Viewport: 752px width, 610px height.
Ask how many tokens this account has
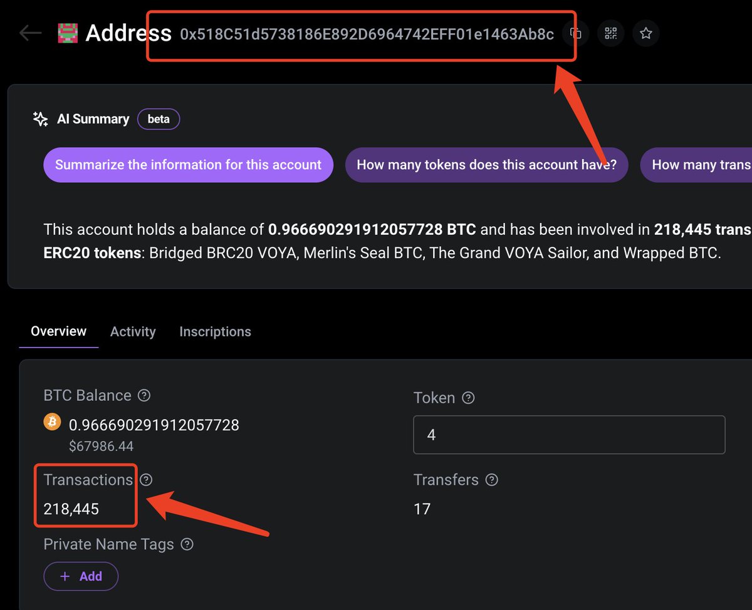click(x=487, y=165)
